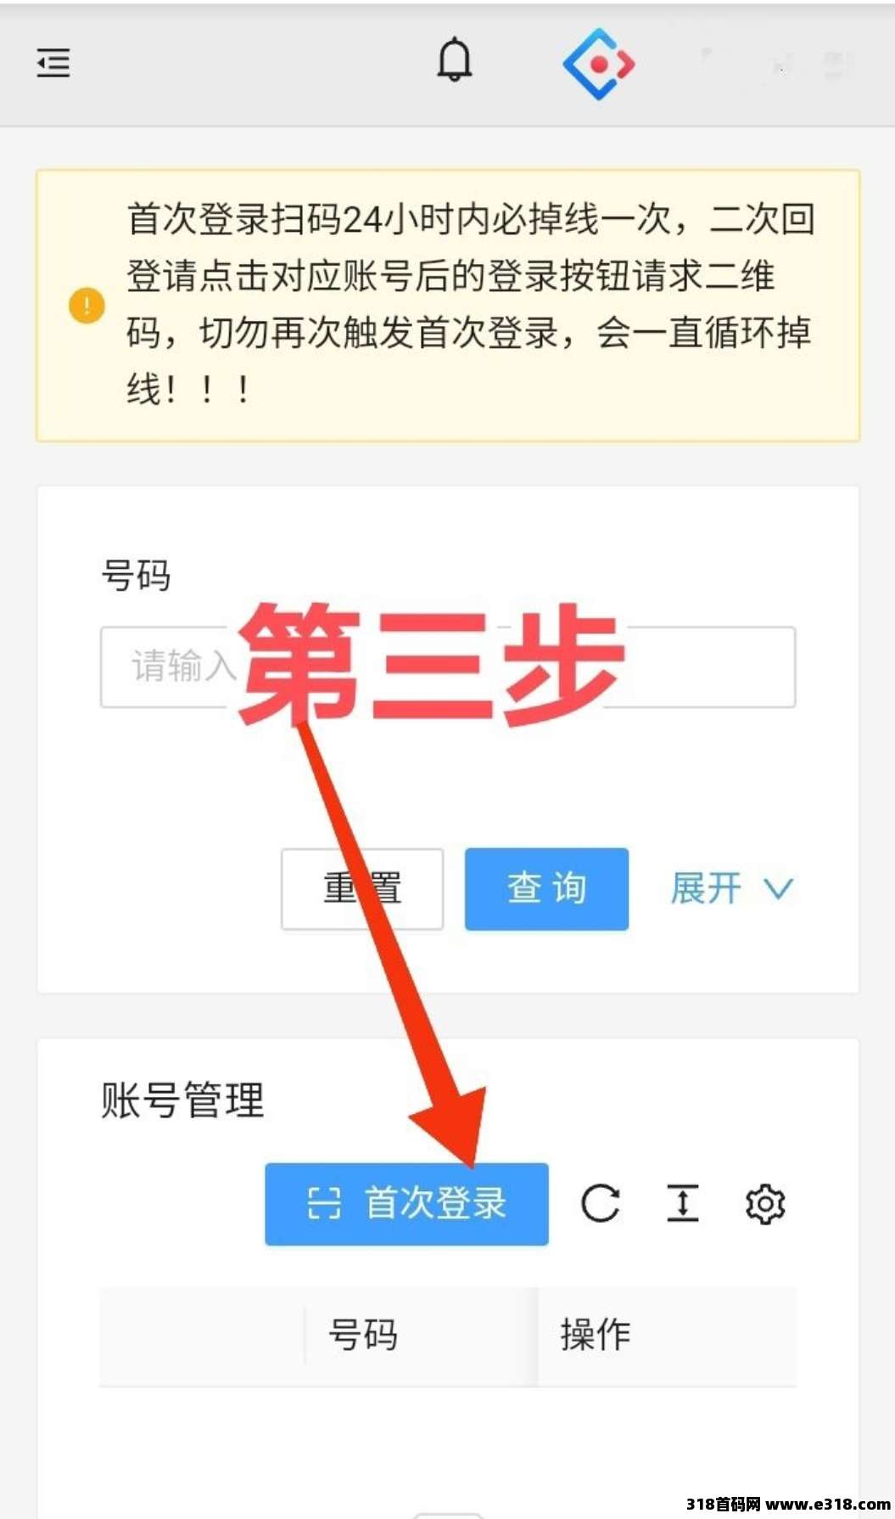
Task: Open the sidebar menu collapse icon
Action: (x=53, y=63)
